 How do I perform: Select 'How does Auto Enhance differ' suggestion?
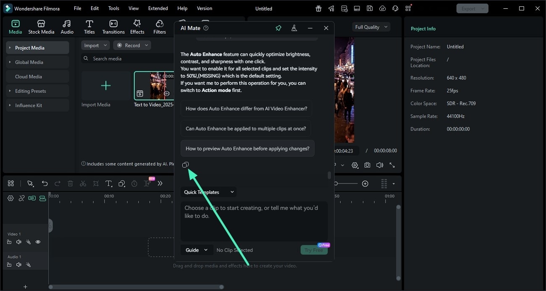pyautogui.click(x=246, y=108)
